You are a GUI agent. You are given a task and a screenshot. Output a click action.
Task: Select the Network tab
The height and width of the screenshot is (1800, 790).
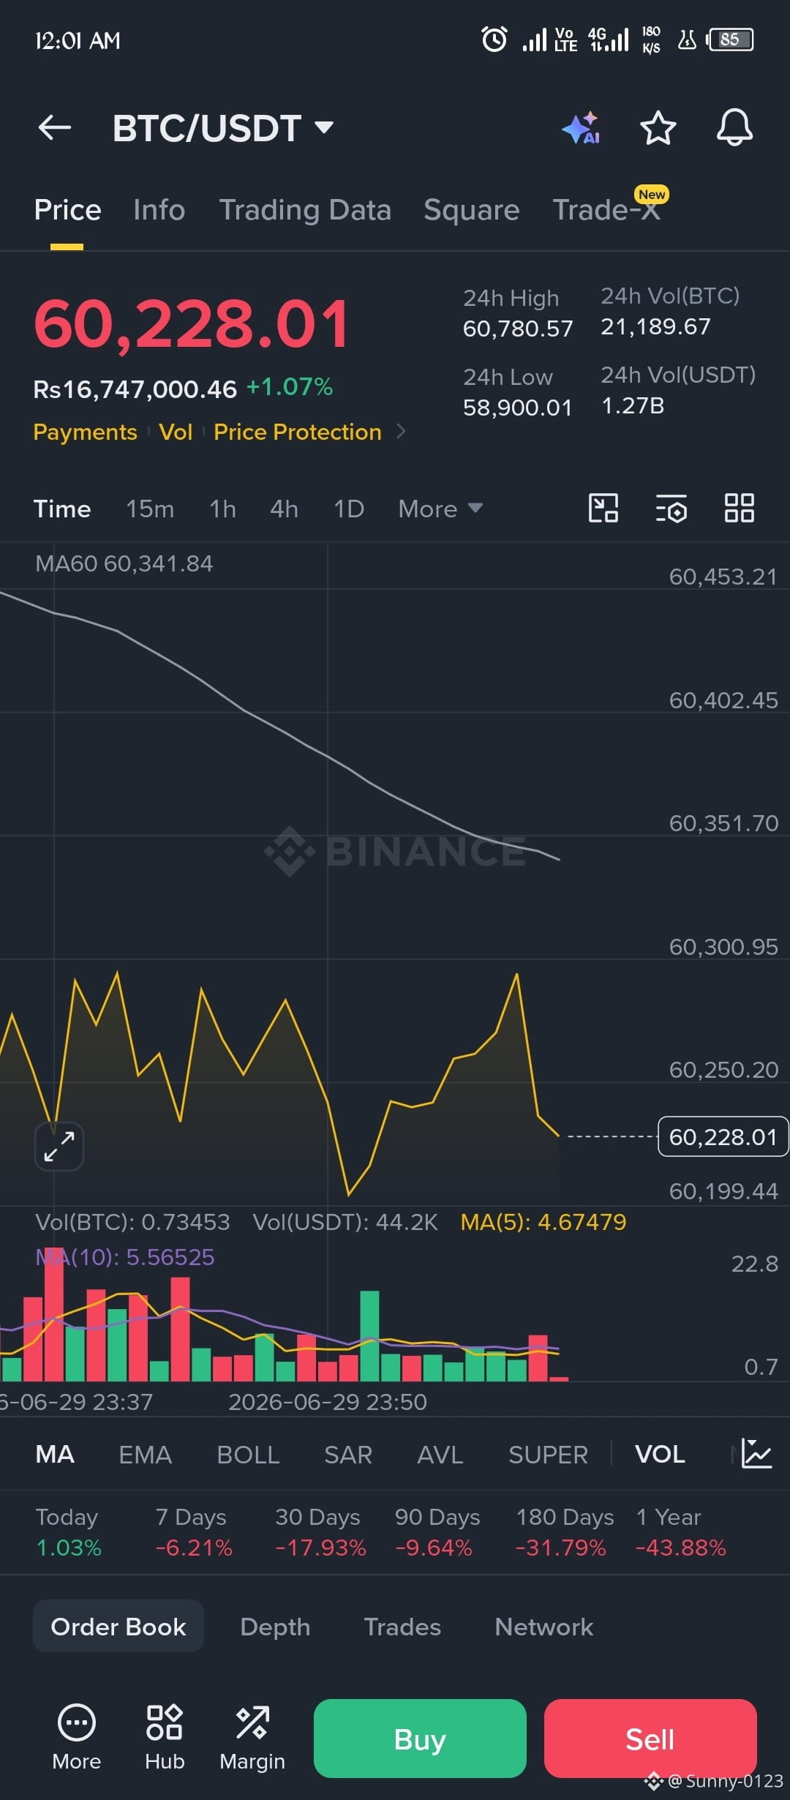click(x=544, y=1627)
